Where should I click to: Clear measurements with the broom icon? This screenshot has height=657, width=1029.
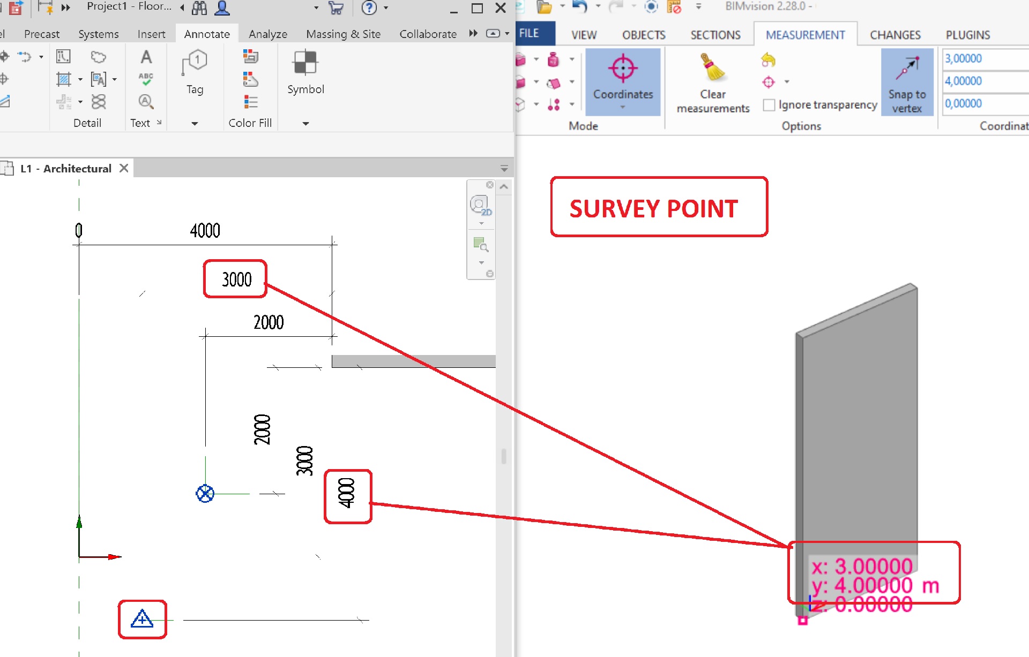[713, 70]
